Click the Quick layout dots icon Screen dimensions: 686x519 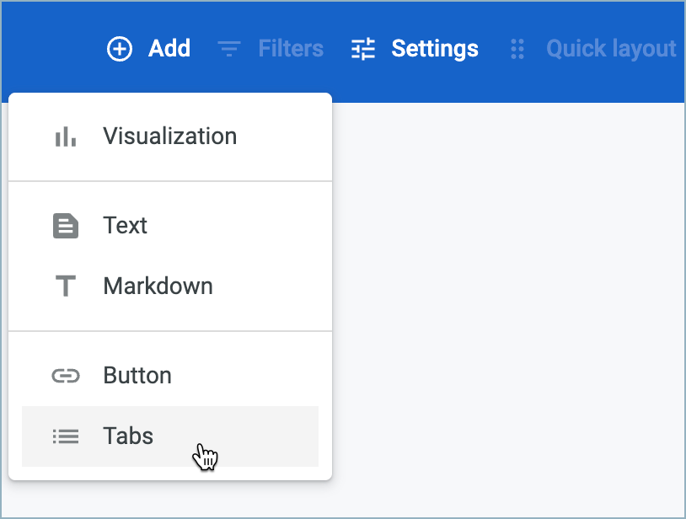point(517,50)
